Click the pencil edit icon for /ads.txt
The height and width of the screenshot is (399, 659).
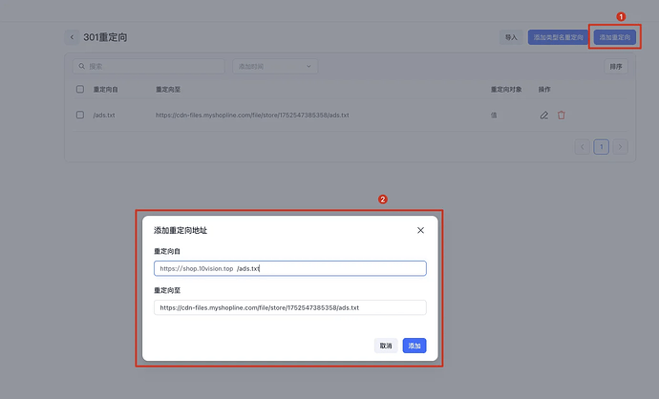point(543,115)
